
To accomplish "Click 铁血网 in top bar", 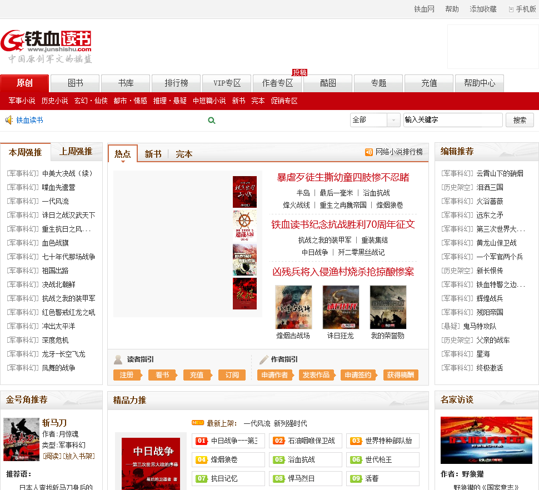I will [424, 9].
